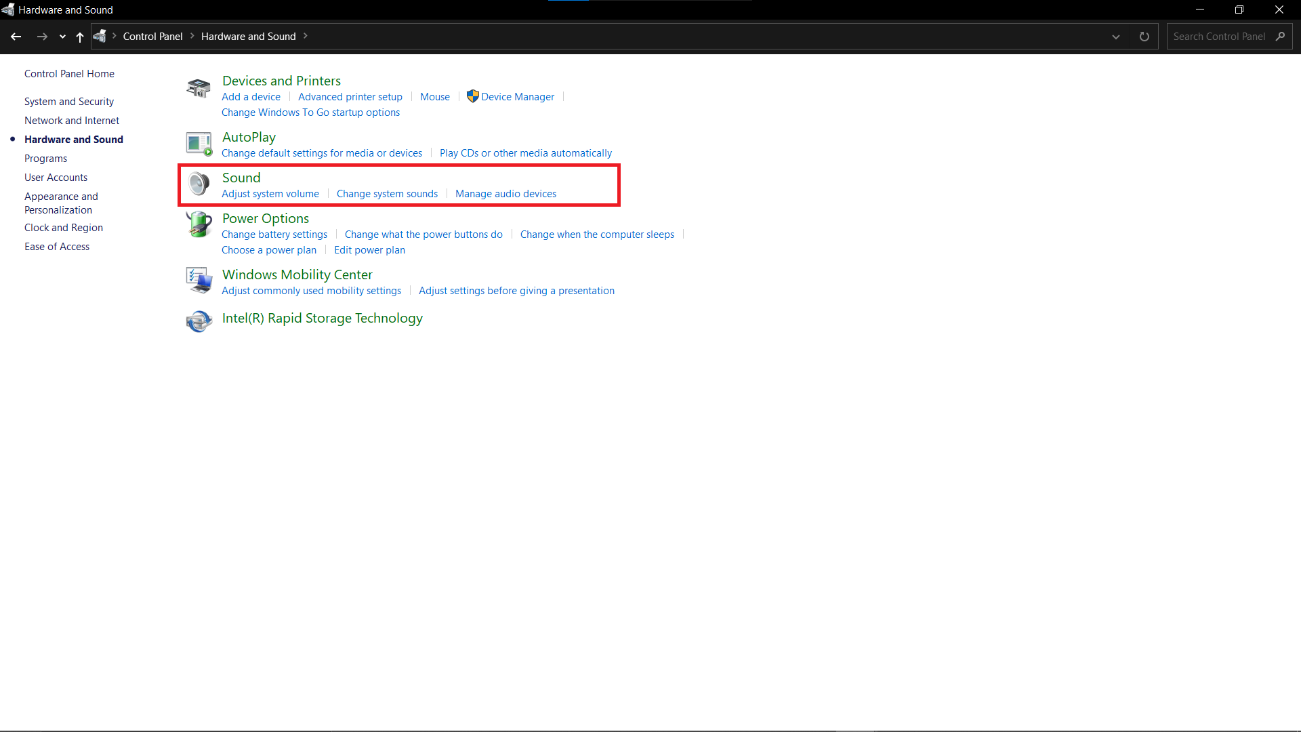Open Control Panel Home link
1301x732 pixels.
69,74
